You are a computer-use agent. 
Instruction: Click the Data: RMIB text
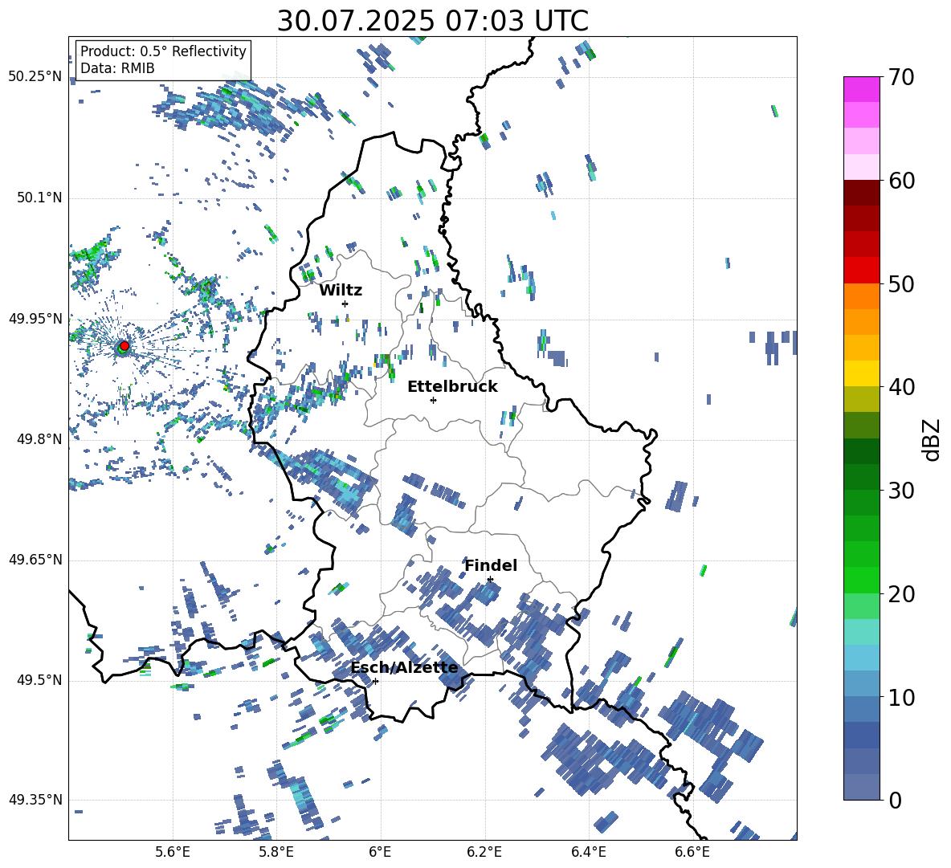click(x=117, y=68)
